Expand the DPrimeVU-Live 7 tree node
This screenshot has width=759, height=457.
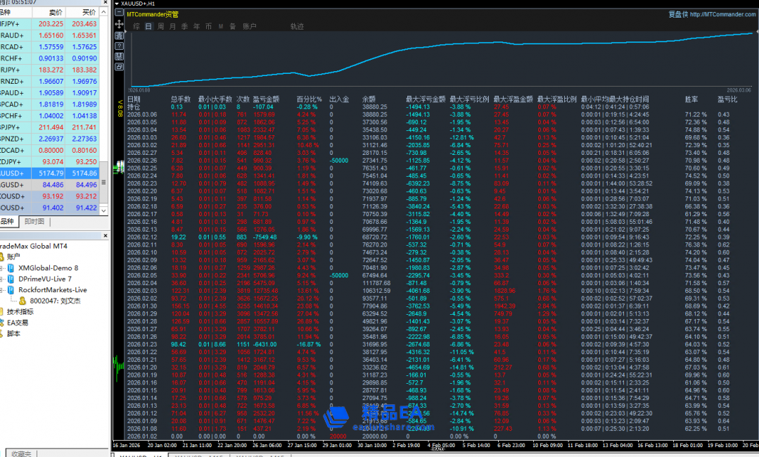[x=2, y=279]
